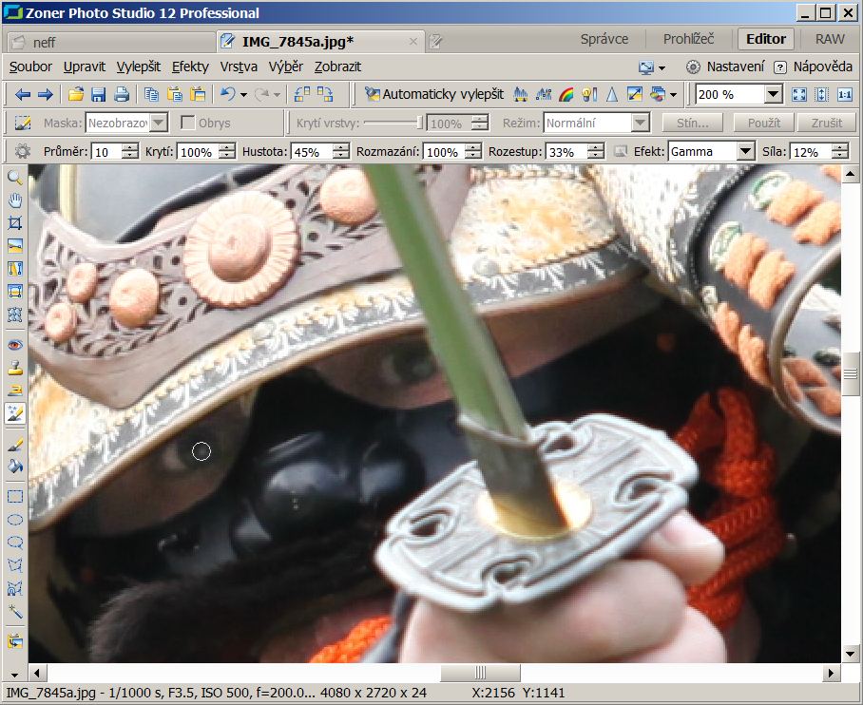The image size is (863, 705).
Task: Select the Paint Bucket fill tool
Action: tap(15, 467)
